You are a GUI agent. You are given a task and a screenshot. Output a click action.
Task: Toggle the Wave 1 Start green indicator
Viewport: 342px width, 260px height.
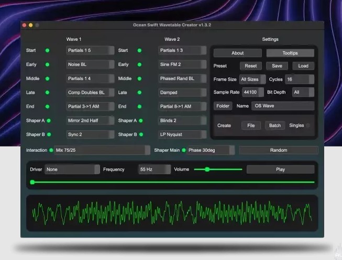coord(47,50)
